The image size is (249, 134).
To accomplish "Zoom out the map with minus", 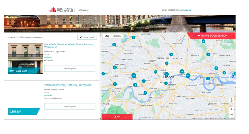I will click(232, 115).
